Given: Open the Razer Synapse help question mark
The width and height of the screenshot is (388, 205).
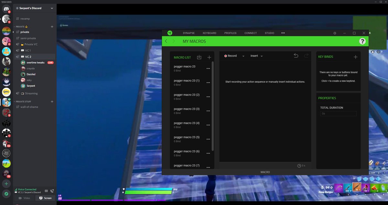Looking at the screenshot, I should (x=362, y=41).
